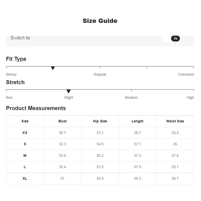Click the Fit Type slider marker
This screenshot has height=201, width=201.
(53, 68)
